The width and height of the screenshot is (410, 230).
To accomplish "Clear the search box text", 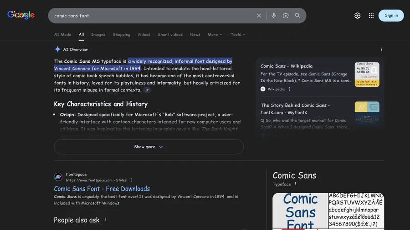I will coord(259,15).
